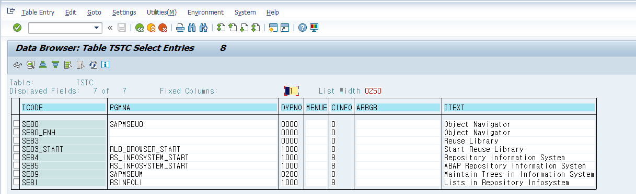Screen dimensions: 636x194
Task: Tick the checkbox for row SE83
Action: (x=16, y=140)
